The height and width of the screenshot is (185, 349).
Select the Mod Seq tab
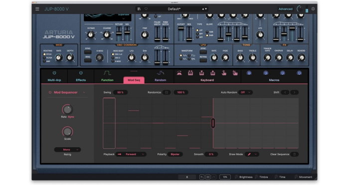click(134, 80)
